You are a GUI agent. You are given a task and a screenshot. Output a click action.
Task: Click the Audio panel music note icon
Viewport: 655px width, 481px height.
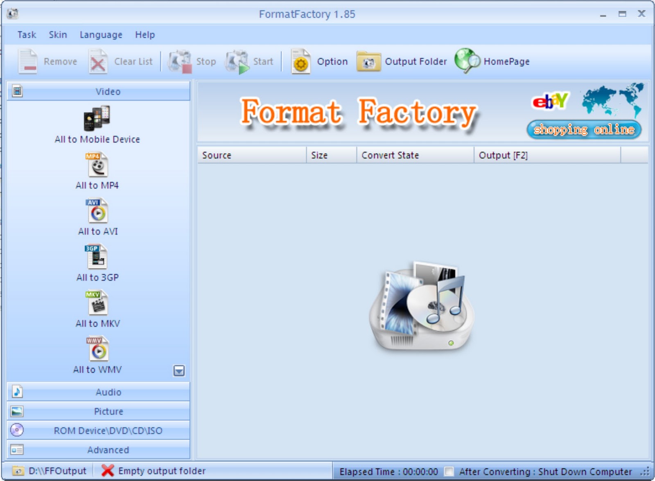coord(17,392)
